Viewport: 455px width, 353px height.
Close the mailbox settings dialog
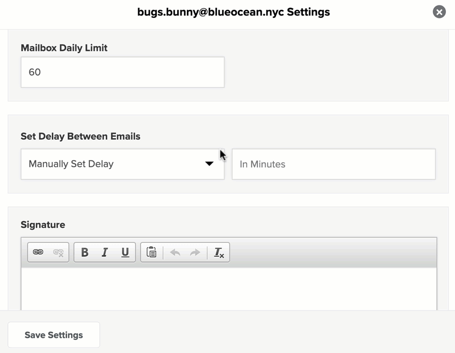point(439,12)
